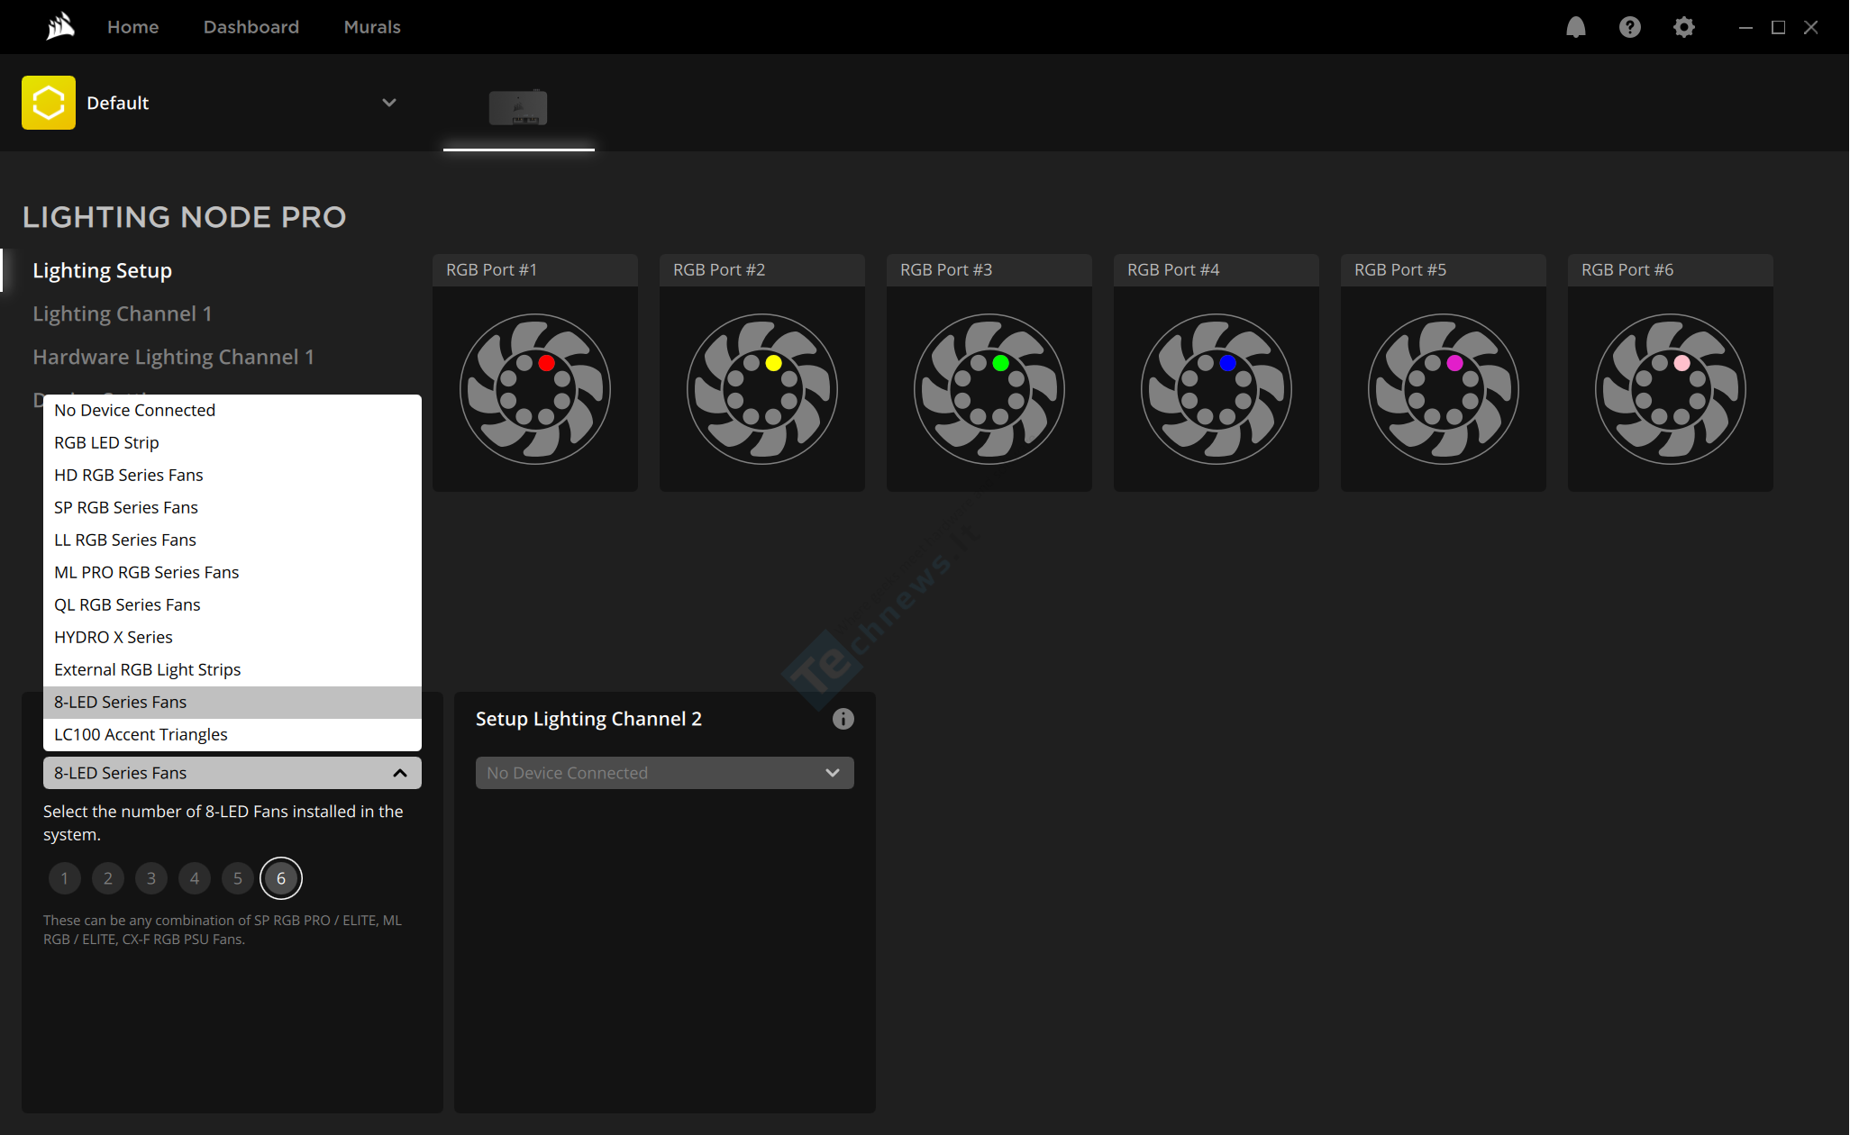Choose LL RGB Series Fans option

(x=232, y=540)
